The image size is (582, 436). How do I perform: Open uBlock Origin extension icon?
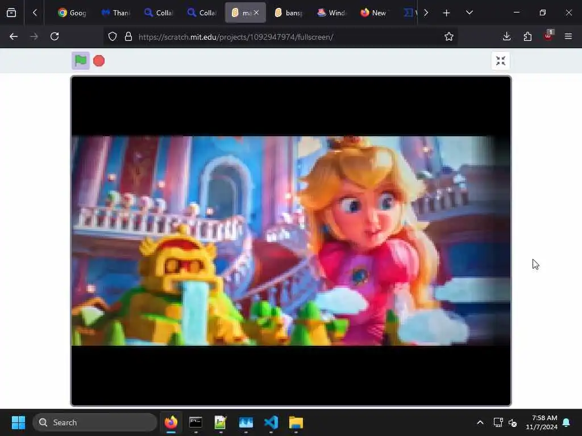[x=548, y=36]
